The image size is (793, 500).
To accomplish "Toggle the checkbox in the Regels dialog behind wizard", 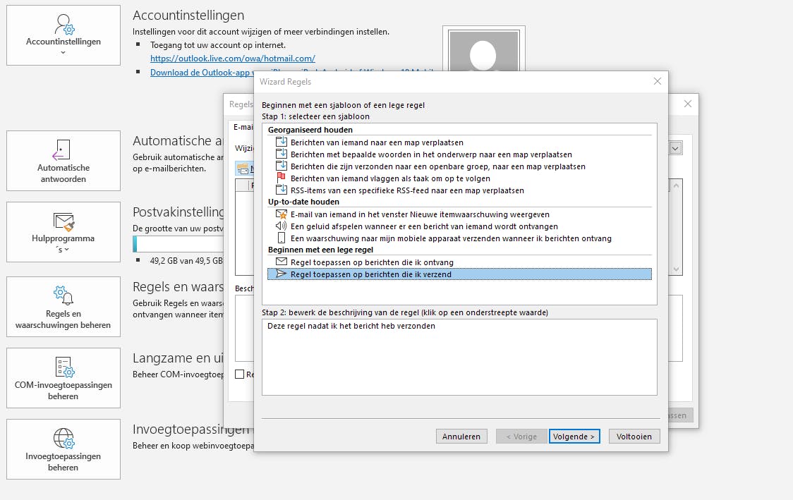I will 240,374.
